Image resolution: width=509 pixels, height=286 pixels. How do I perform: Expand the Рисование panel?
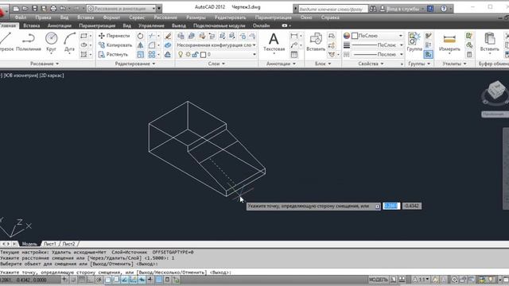(45, 64)
